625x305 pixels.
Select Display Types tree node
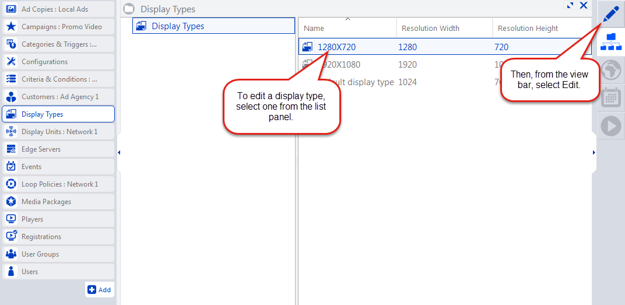(x=178, y=26)
